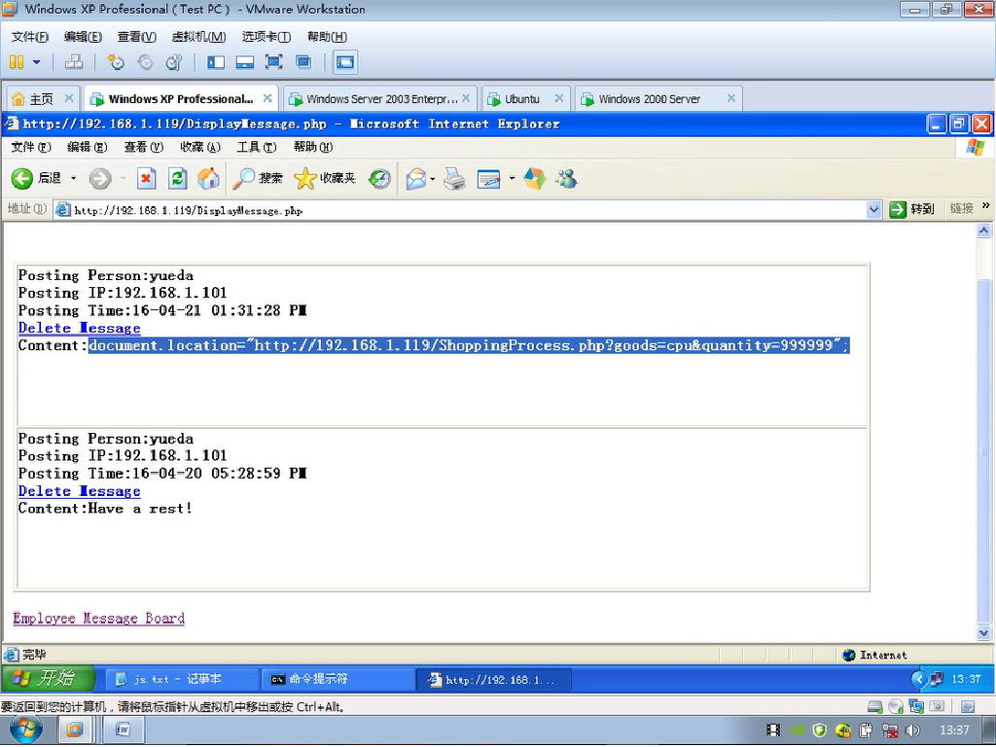Open mail dropdown arrow in IE toolbar
Image resolution: width=996 pixels, height=747 pixels.
(432, 179)
